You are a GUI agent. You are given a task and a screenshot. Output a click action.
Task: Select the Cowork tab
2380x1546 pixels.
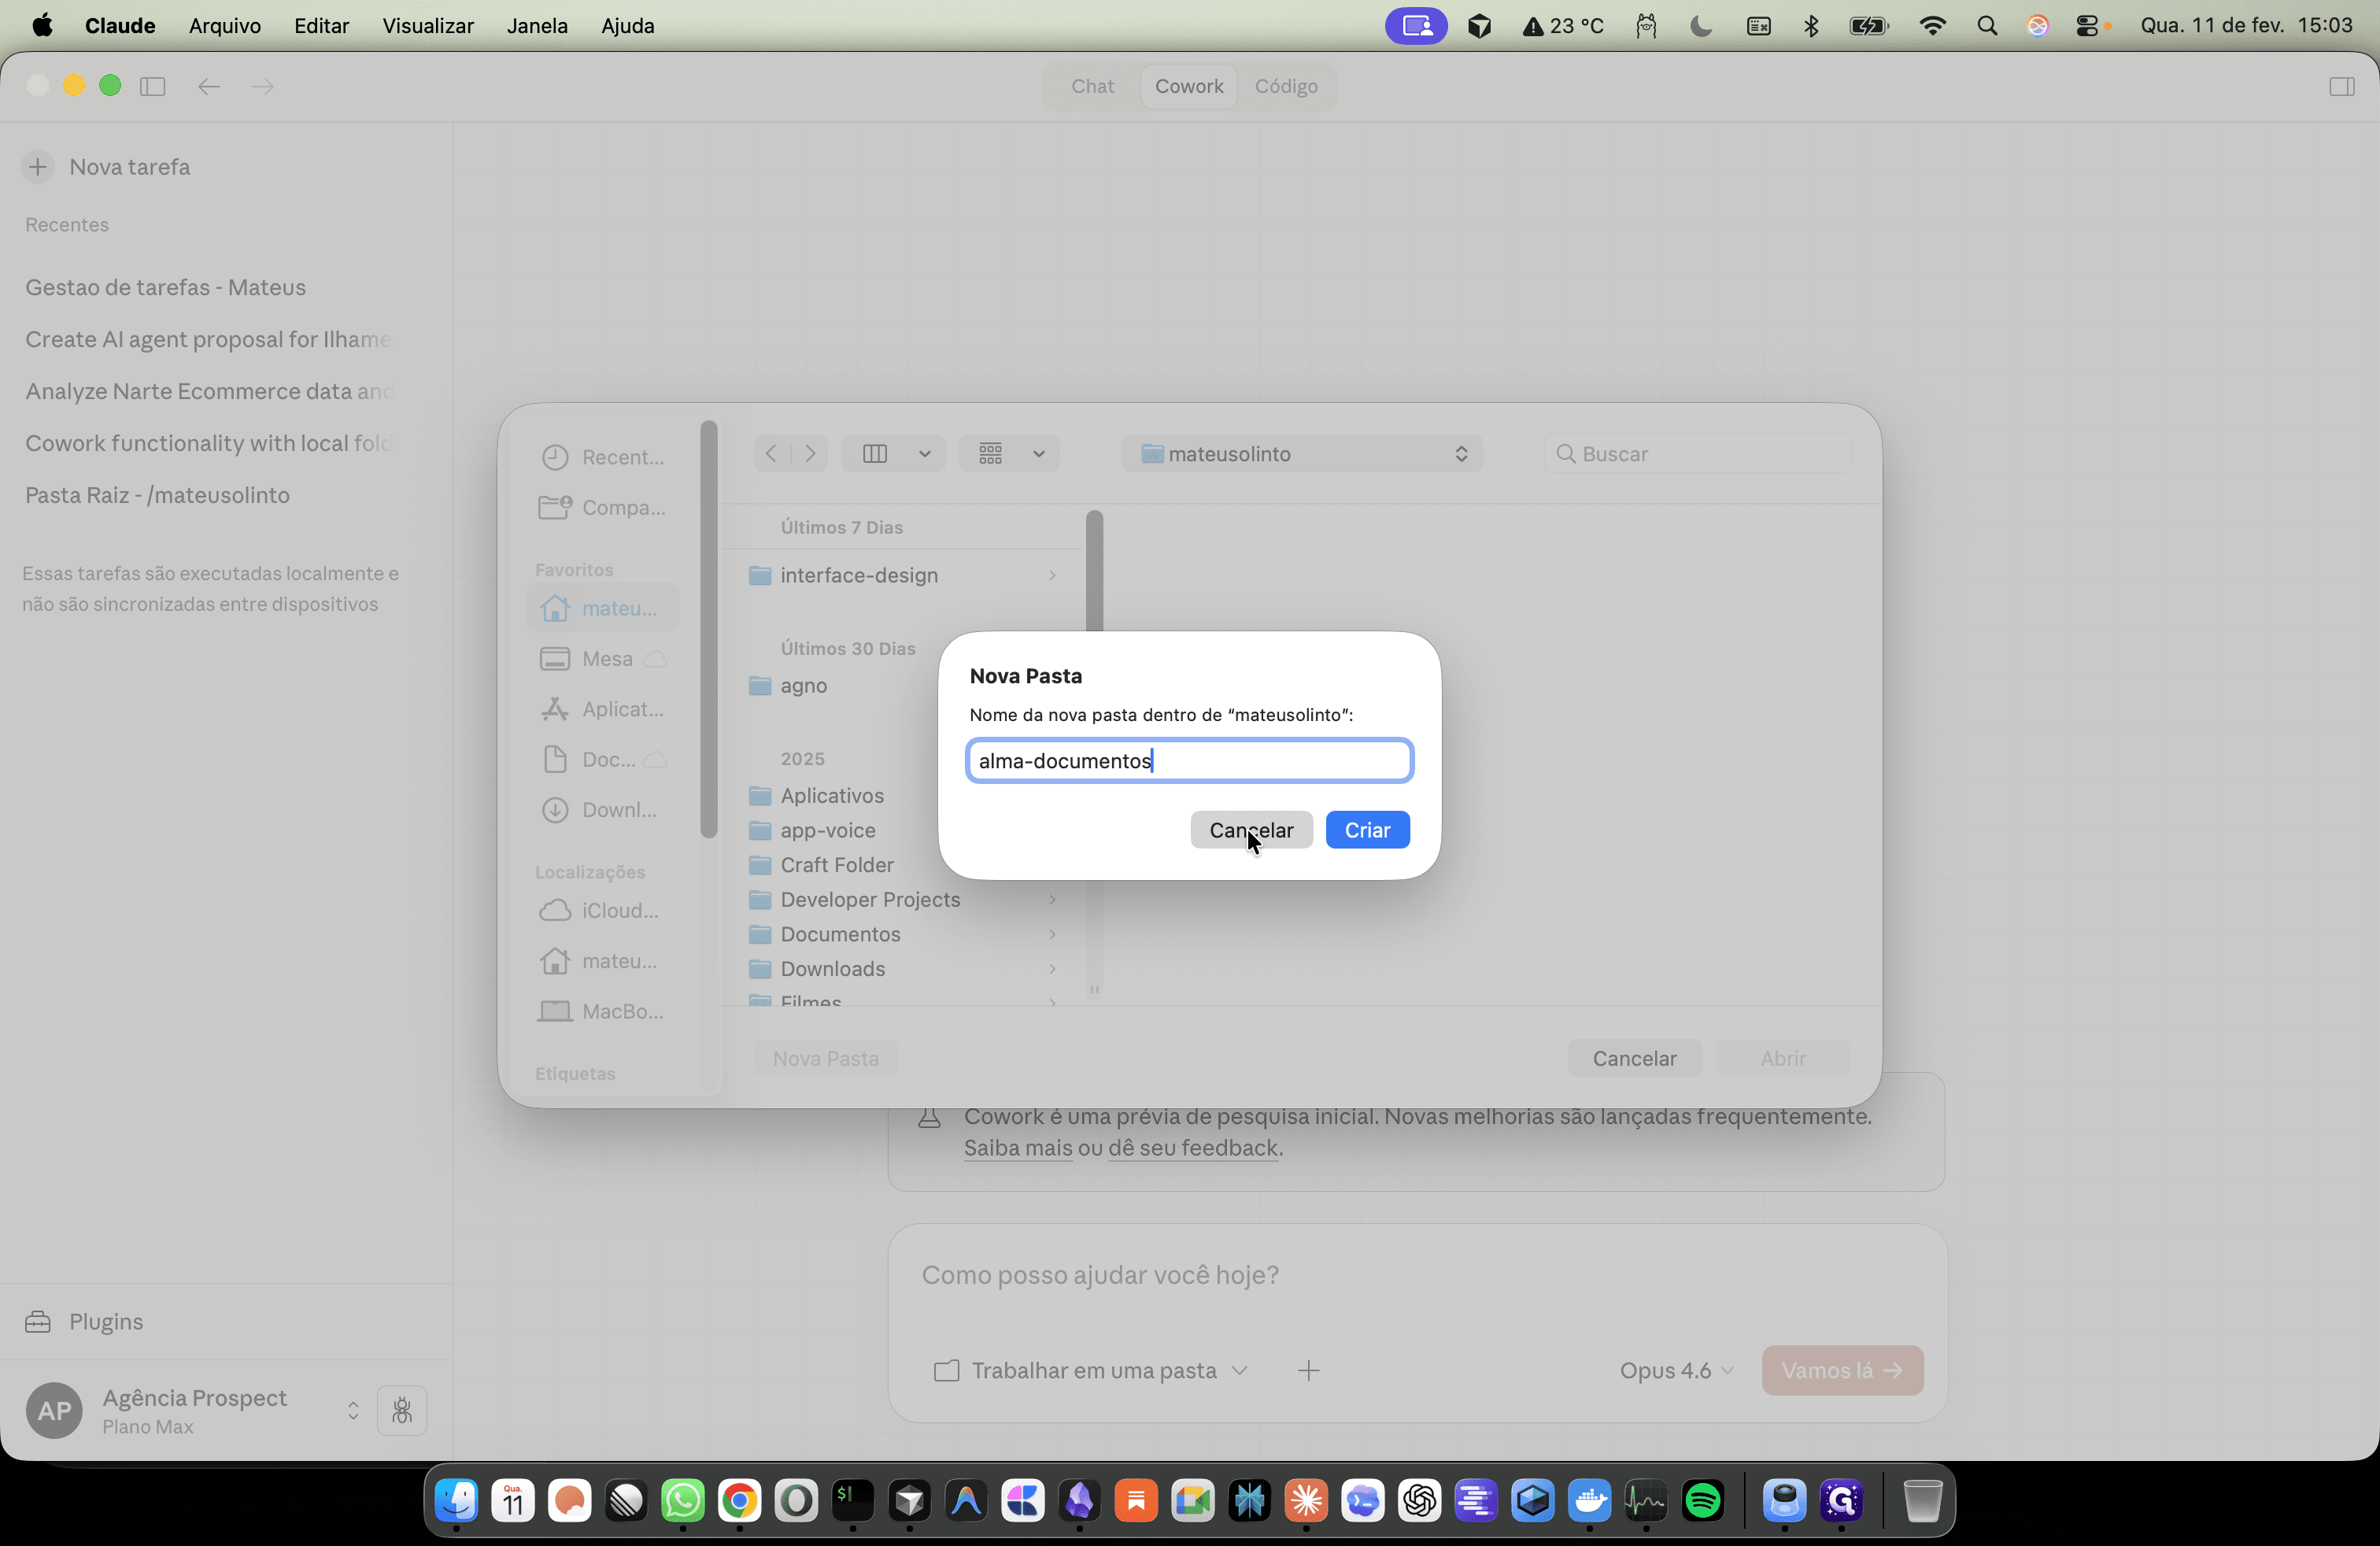1189,86
